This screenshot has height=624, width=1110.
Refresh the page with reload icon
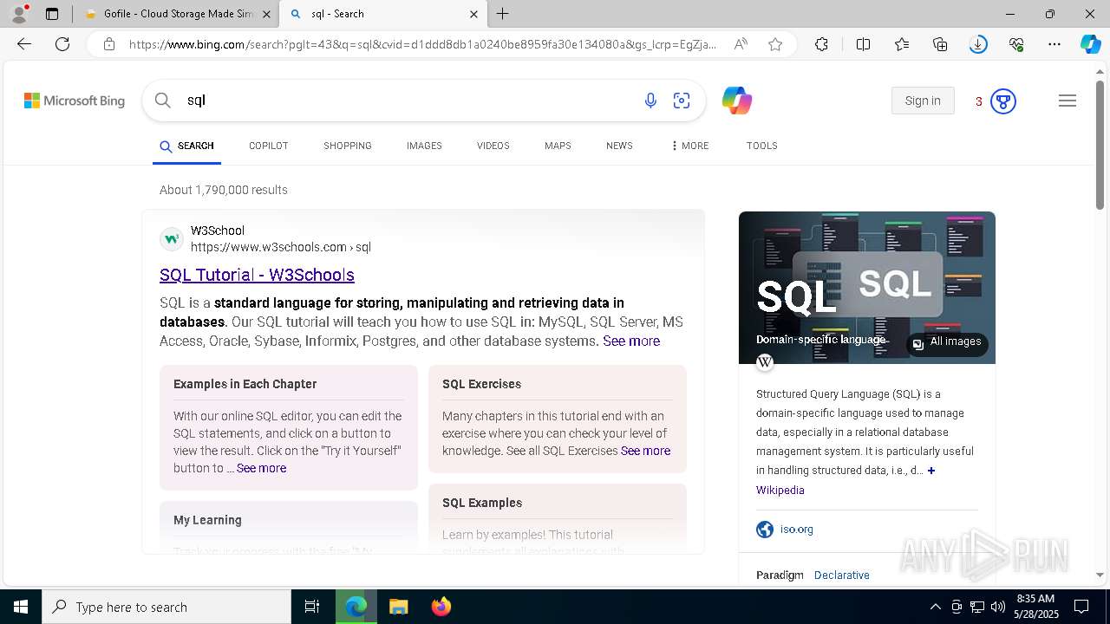[62, 44]
